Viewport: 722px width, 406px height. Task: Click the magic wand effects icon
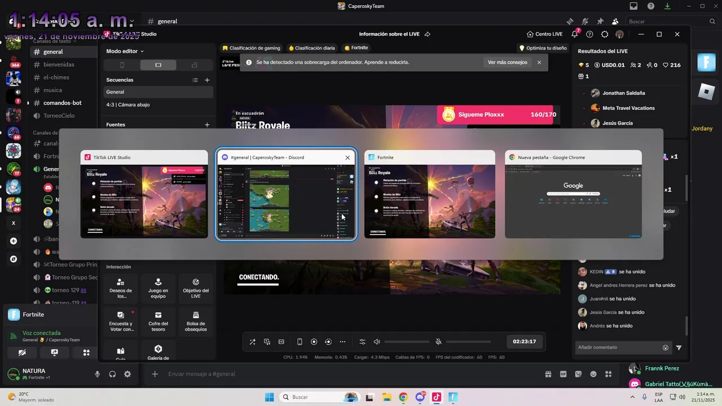click(252, 342)
